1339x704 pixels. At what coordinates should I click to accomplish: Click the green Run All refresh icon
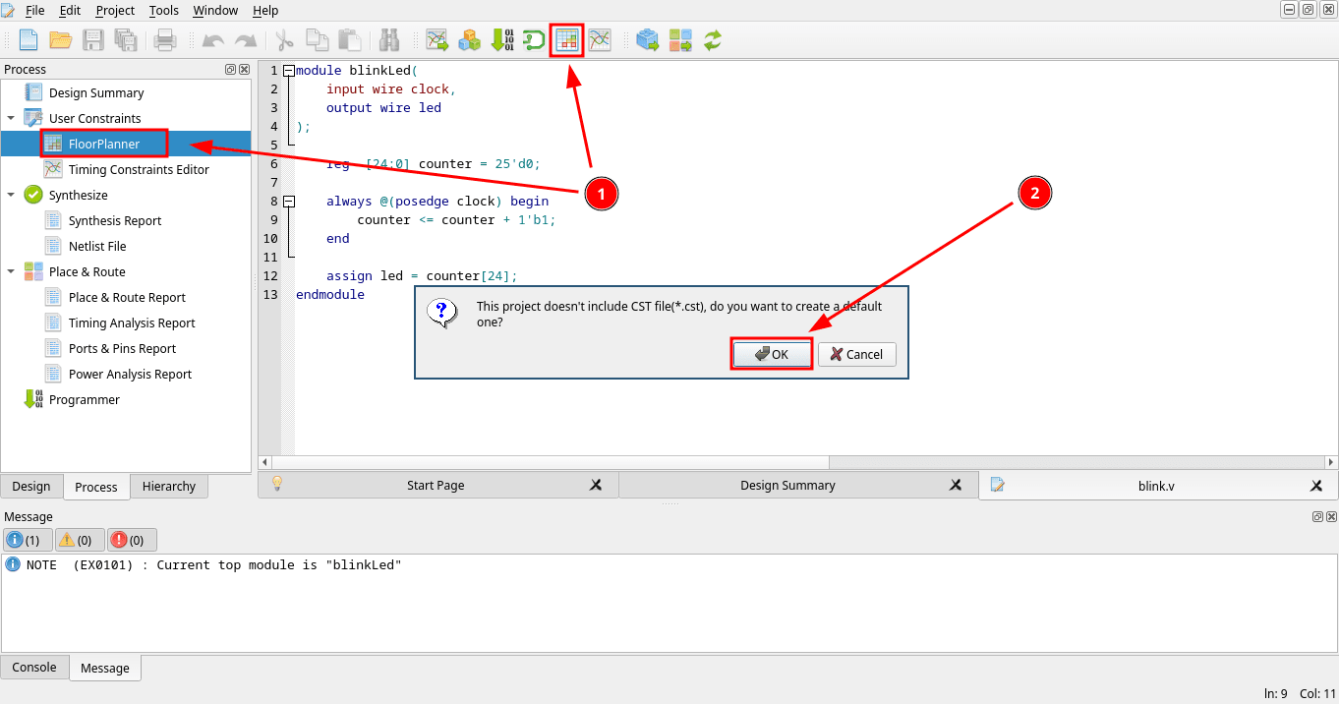pyautogui.click(x=713, y=40)
